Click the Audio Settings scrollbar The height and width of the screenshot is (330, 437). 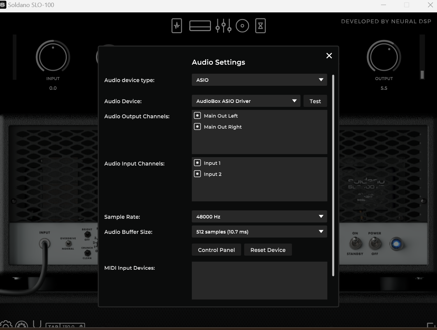333,176
